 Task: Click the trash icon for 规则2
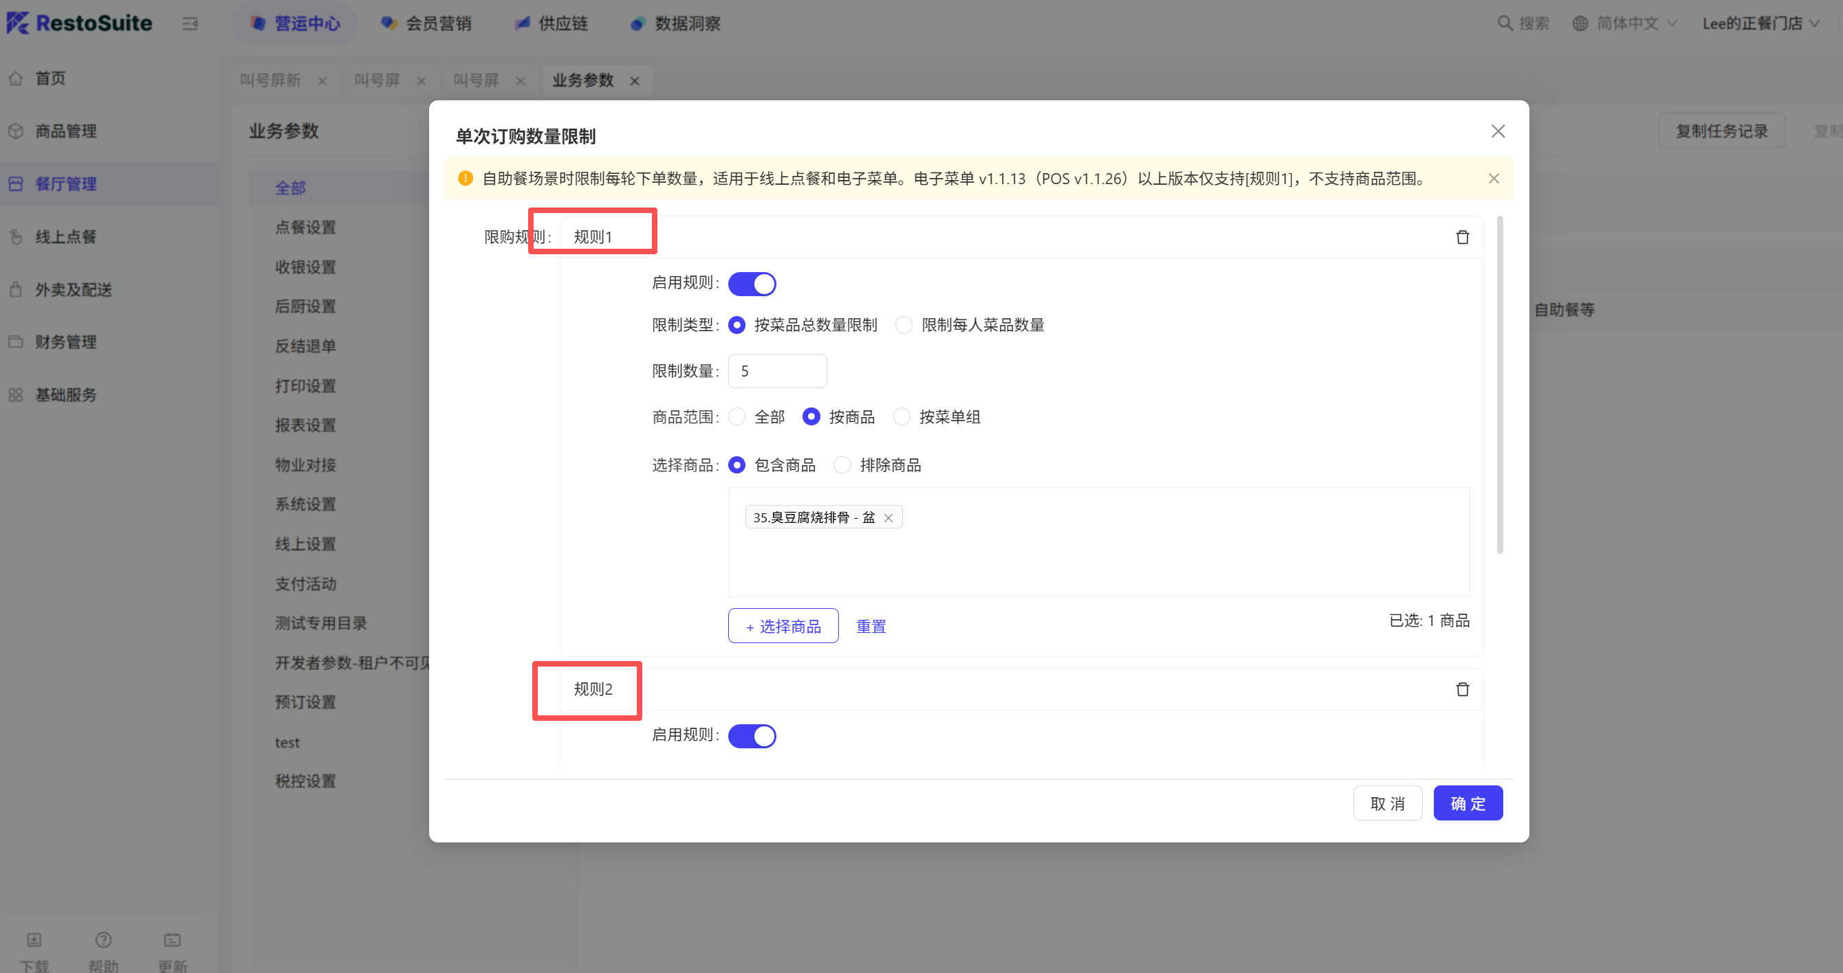[x=1461, y=689]
